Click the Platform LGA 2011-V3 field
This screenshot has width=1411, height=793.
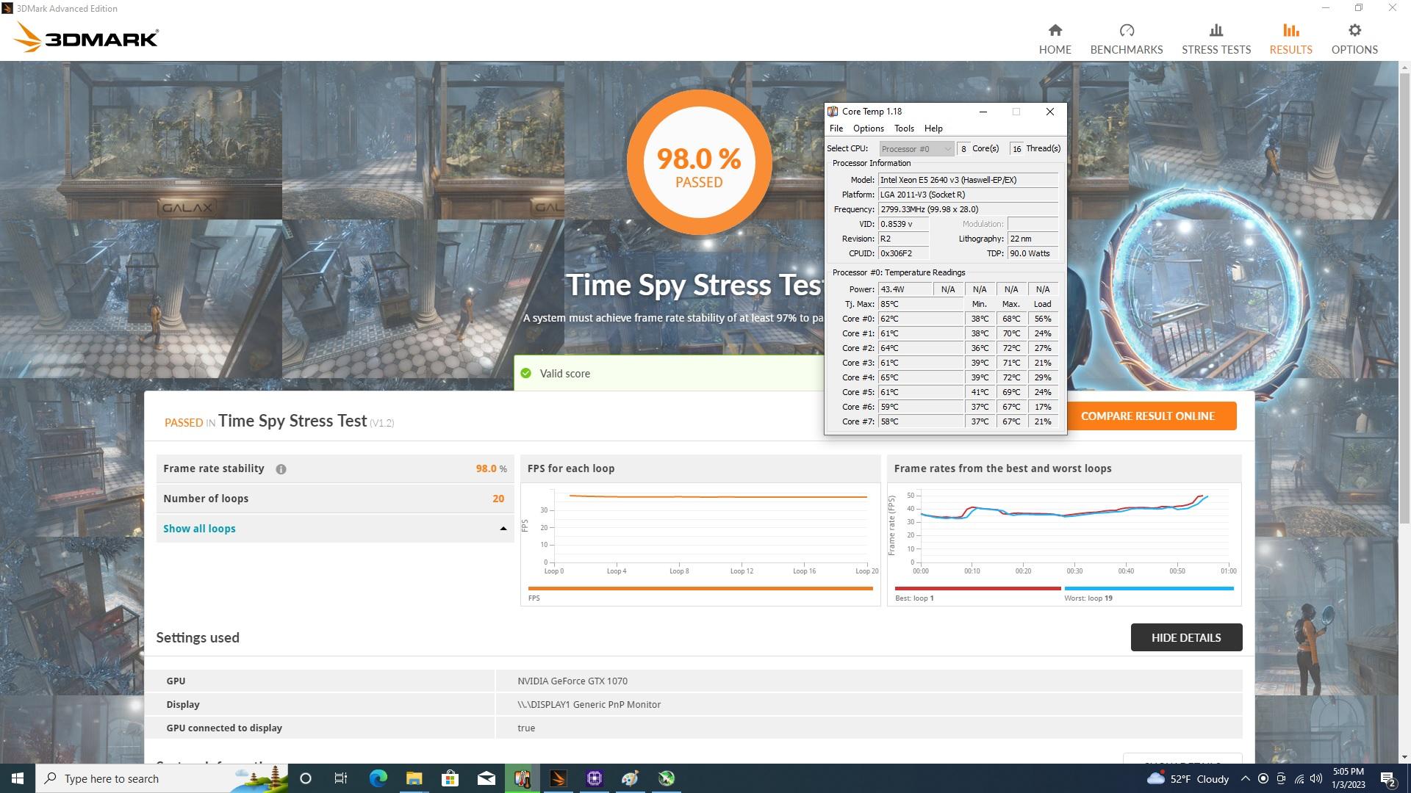coord(968,195)
